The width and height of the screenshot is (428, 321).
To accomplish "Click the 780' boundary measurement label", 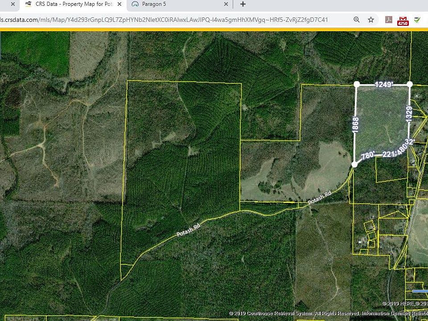I will tap(367, 156).
